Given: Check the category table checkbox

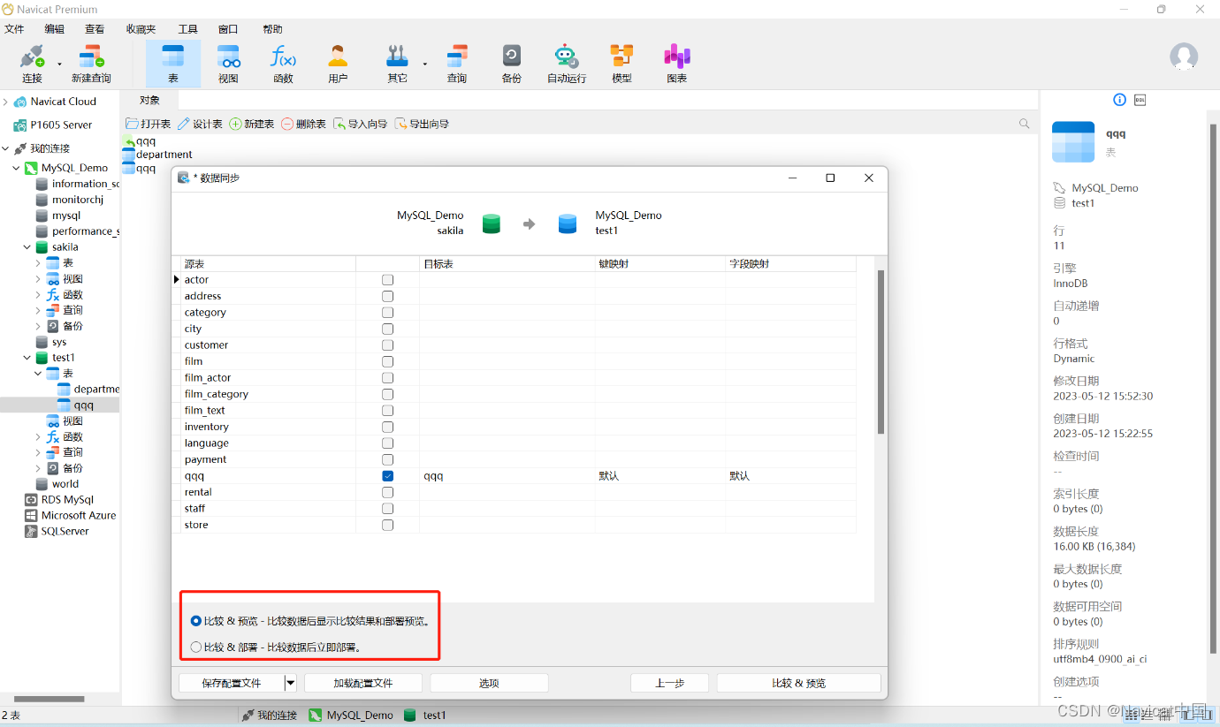Looking at the screenshot, I should pyautogui.click(x=387, y=313).
